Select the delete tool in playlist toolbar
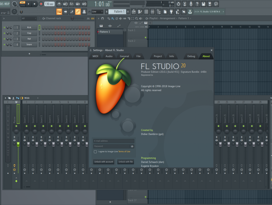This screenshot has width=272, height=205. click(117, 18)
